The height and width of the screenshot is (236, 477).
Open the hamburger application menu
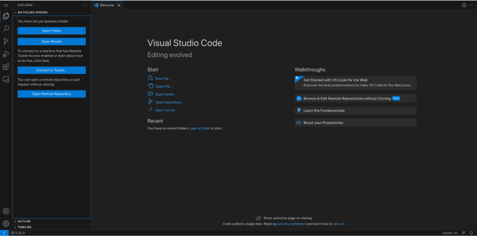[6, 5]
